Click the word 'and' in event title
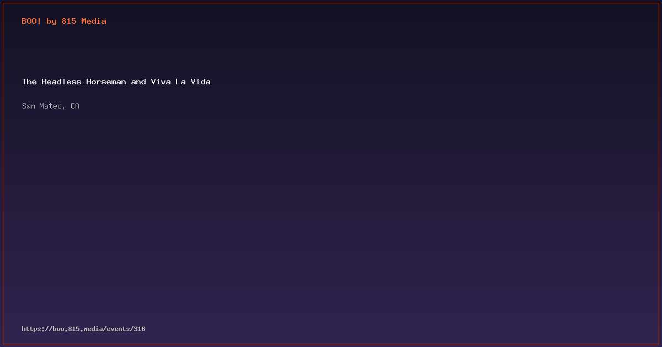Screen dimensions: 662x347 tap(138, 82)
